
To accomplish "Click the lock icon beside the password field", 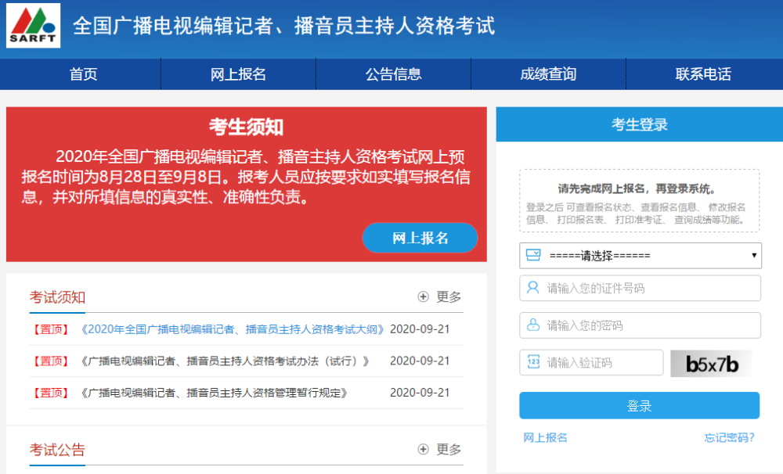I will click(x=534, y=325).
